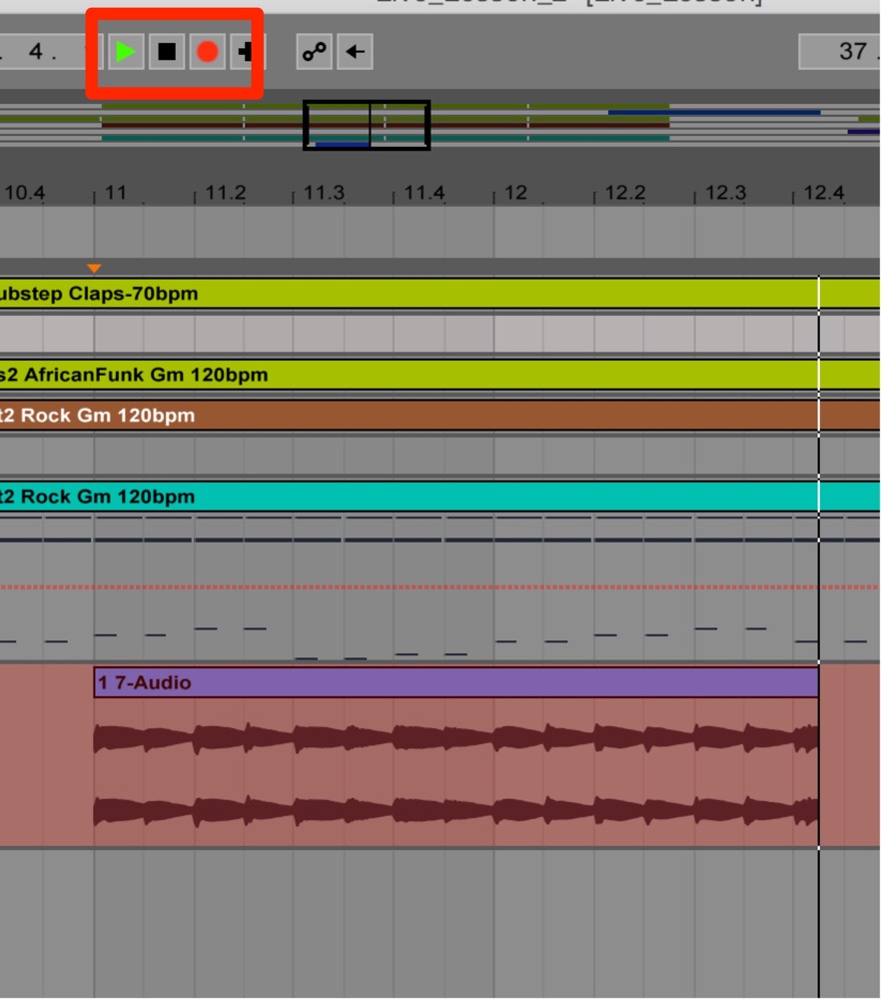The height and width of the screenshot is (999, 881).
Task: Click ruler position 11.2
Action: [x=226, y=193]
